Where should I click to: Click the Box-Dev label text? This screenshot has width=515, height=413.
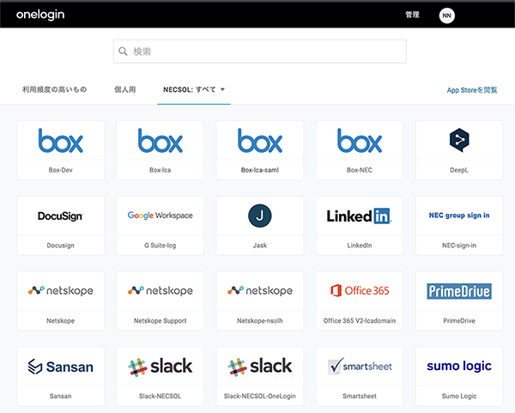[60, 170]
